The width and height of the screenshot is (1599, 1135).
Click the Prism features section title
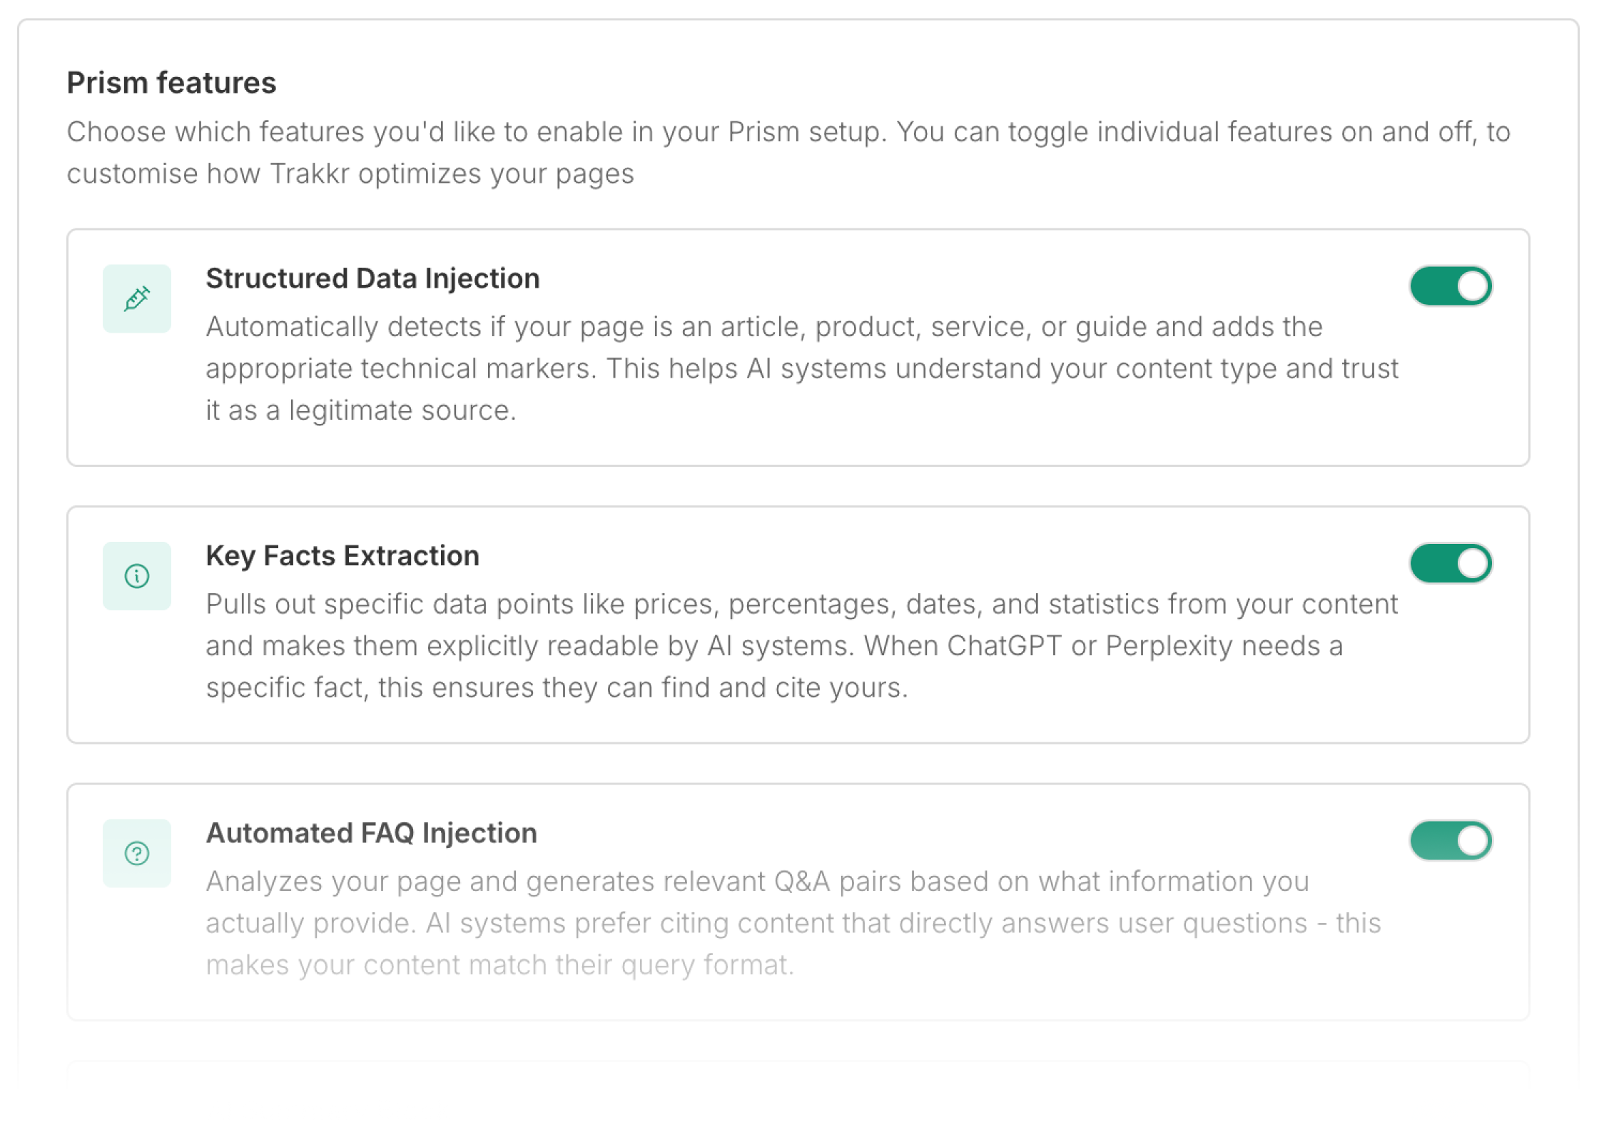pyautogui.click(x=171, y=83)
